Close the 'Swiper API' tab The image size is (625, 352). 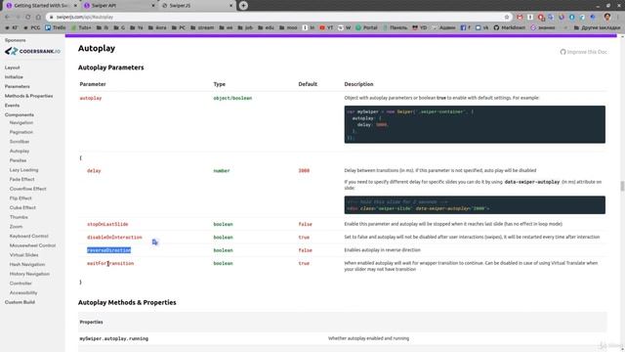coord(152,6)
